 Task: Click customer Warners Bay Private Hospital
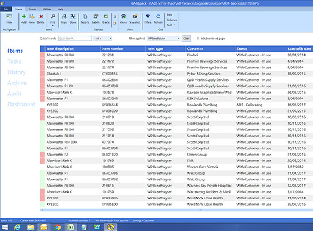pos(209,186)
